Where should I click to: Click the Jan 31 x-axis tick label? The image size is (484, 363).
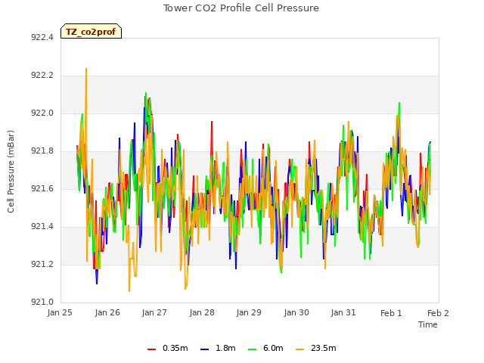point(343,312)
